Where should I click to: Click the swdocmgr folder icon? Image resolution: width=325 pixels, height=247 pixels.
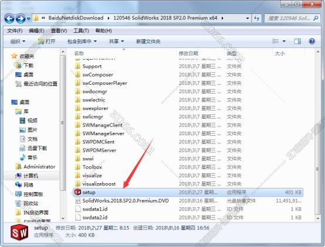[77, 91]
